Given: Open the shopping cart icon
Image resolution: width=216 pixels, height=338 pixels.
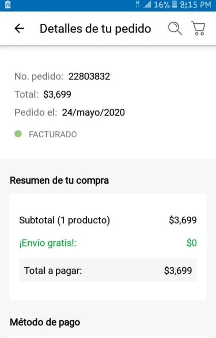Looking at the screenshot, I should tap(198, 28).
